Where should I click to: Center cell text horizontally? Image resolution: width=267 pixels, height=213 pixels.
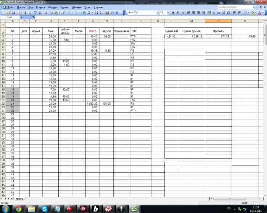[x=194, y=13]
